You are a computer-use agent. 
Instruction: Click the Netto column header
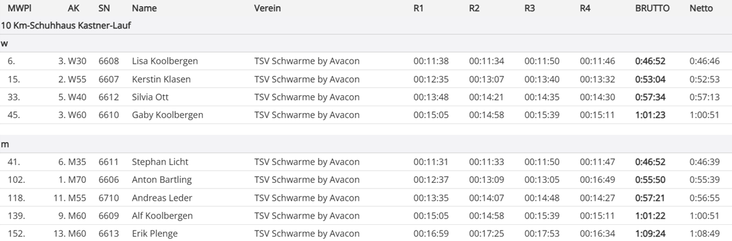[701, 8]
